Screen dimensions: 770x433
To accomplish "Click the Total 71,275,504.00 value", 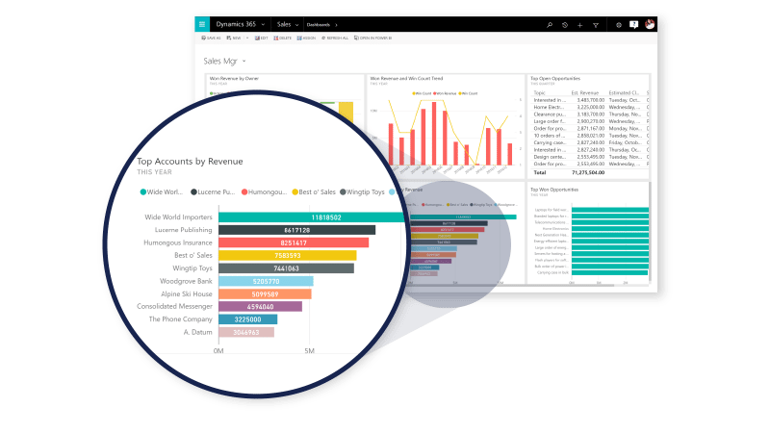I will click(x=588, y=173).
